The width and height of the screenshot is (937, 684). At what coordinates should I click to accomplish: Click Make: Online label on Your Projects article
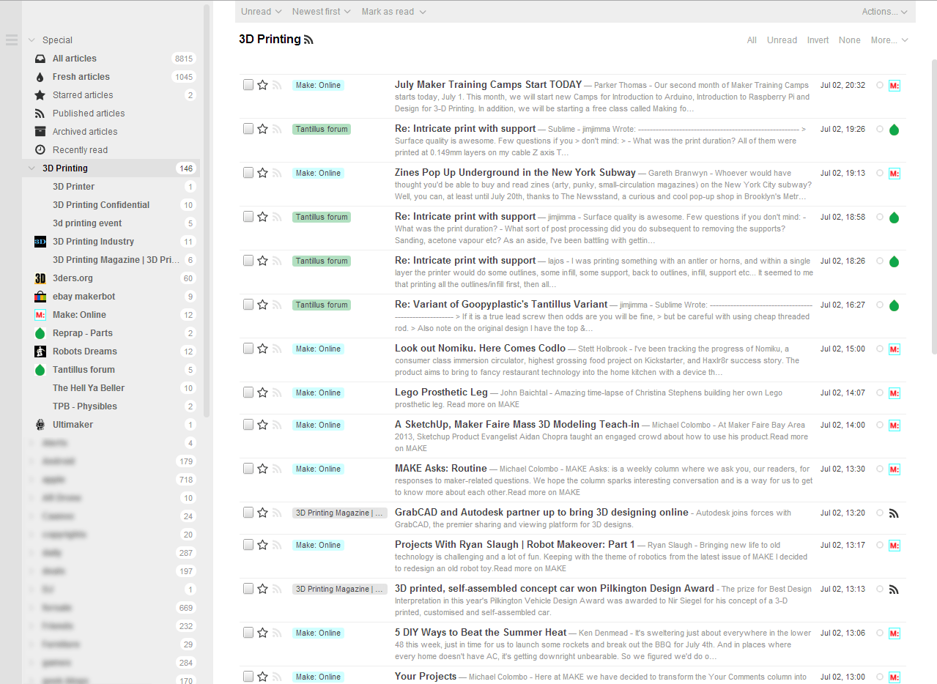[319, 677]
